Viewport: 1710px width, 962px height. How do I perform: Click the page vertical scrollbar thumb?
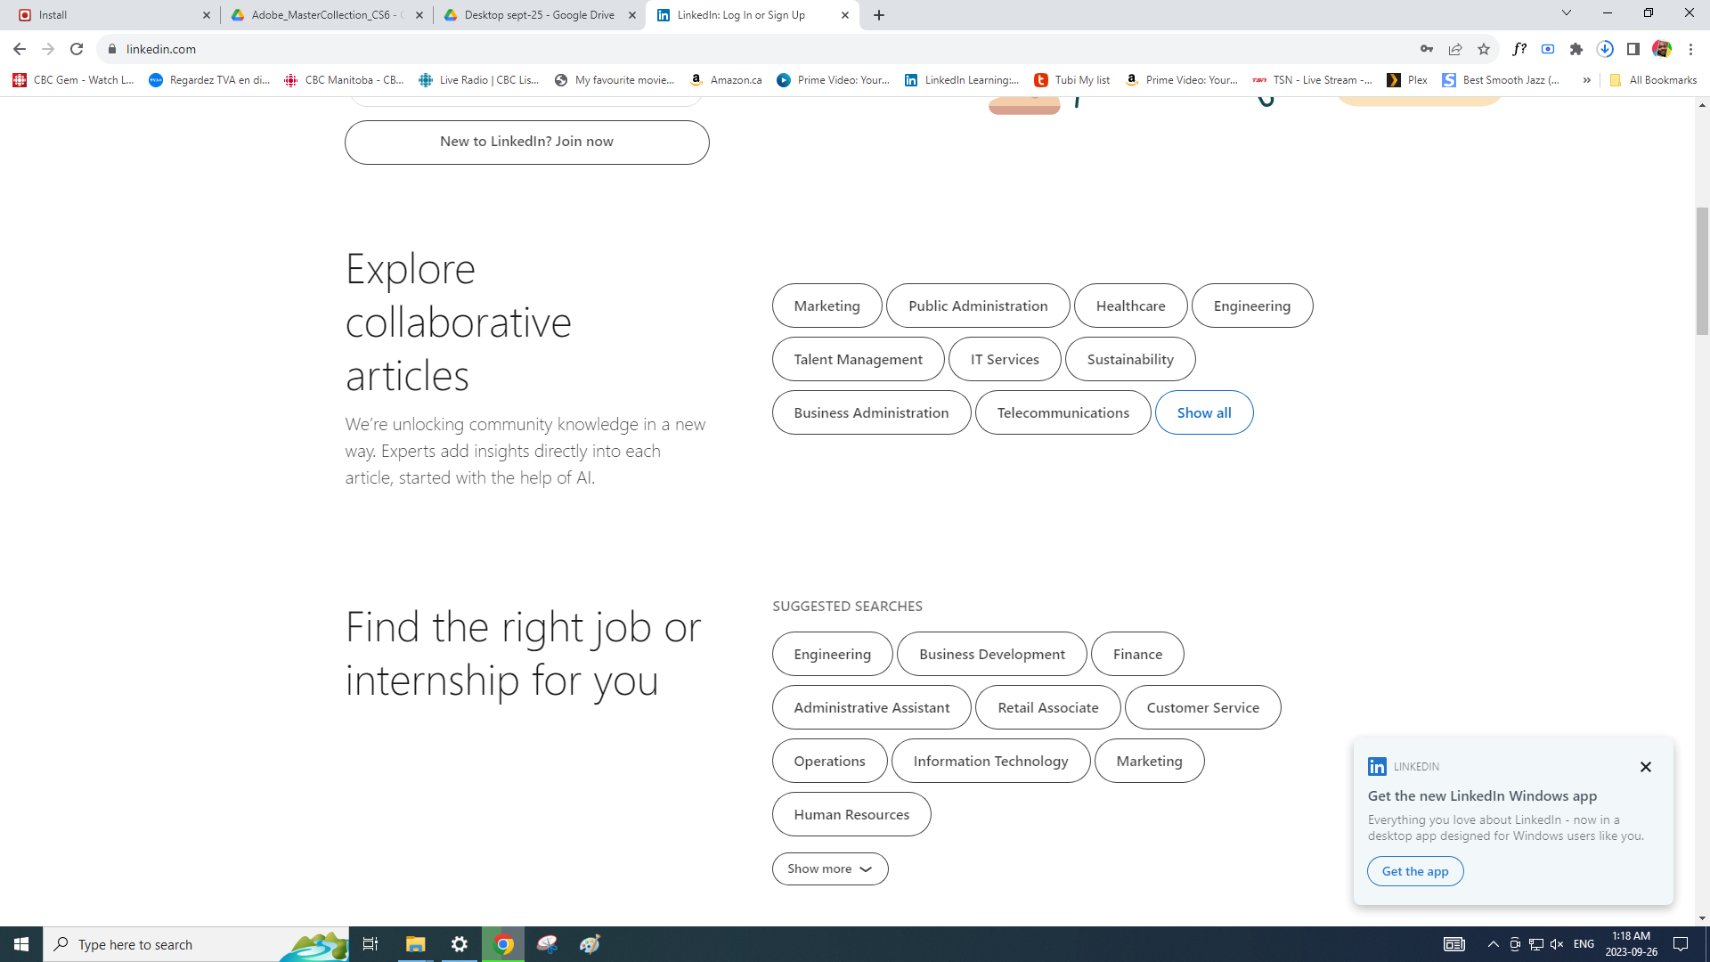pyautogui.click(x=1702, y=271)
